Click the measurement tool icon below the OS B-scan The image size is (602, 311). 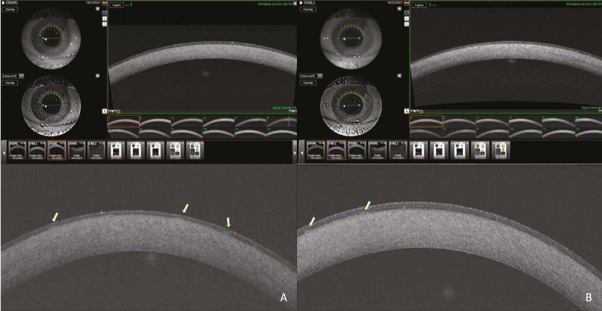tap(406, 111)
